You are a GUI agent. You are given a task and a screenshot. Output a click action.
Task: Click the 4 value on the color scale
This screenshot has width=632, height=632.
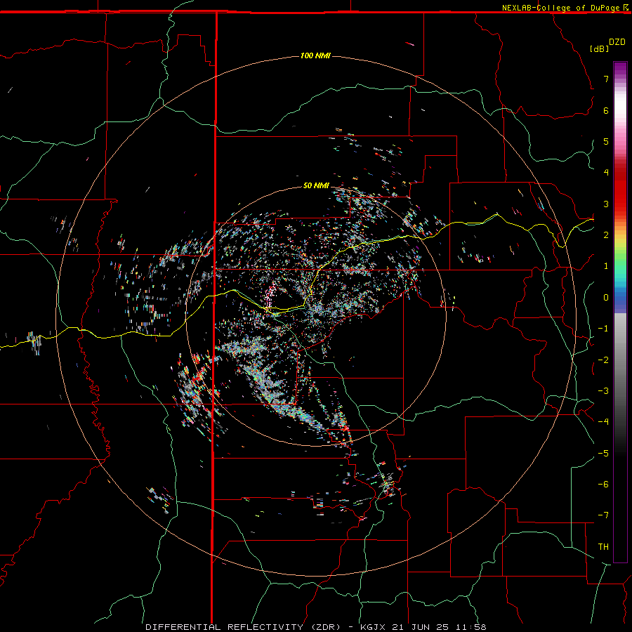(x=606, y=173)
